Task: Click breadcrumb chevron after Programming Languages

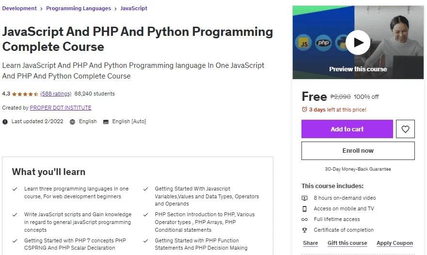Action: coord(116,9)
